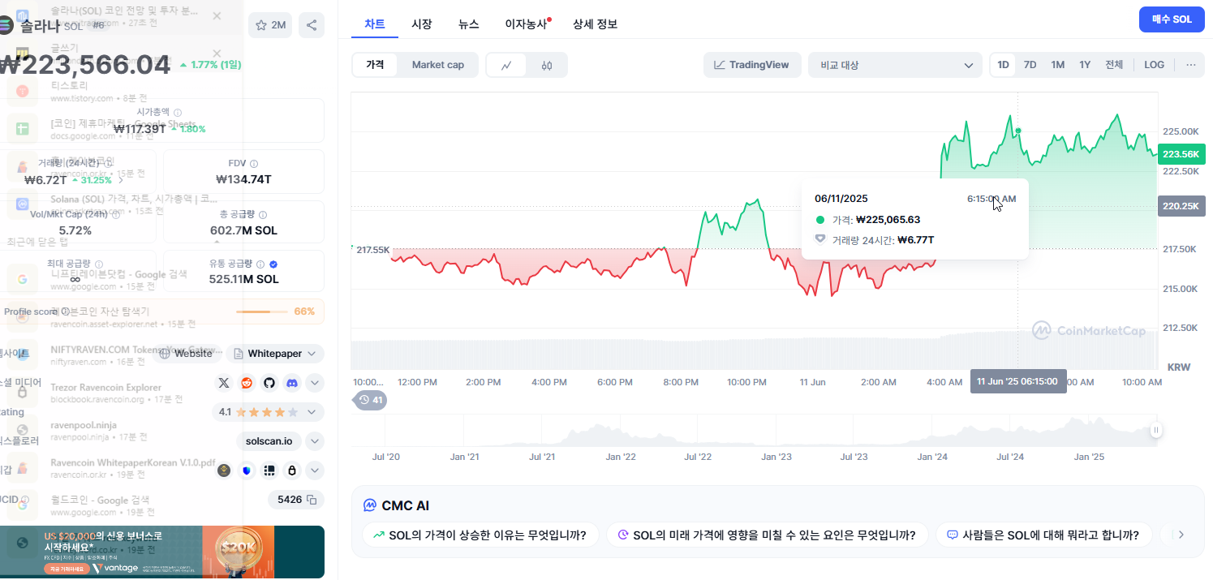The image size is (1213, 580).
Task: Click the blue shield wallet icon
Action: pyautogui.click(x=247, y=470)
